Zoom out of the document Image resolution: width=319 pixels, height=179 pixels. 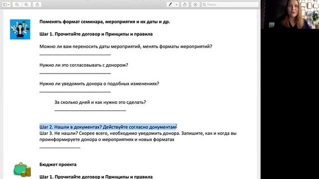pyautogui.click(x=17, y=4)
